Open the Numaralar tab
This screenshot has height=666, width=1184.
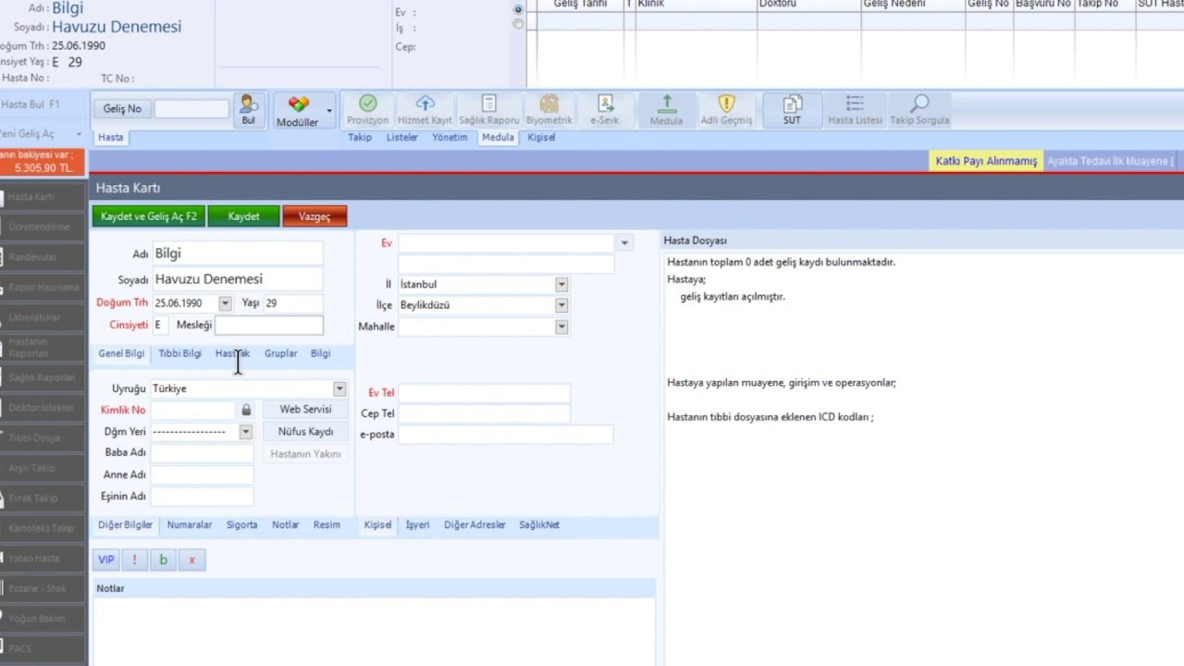point(190,524)
